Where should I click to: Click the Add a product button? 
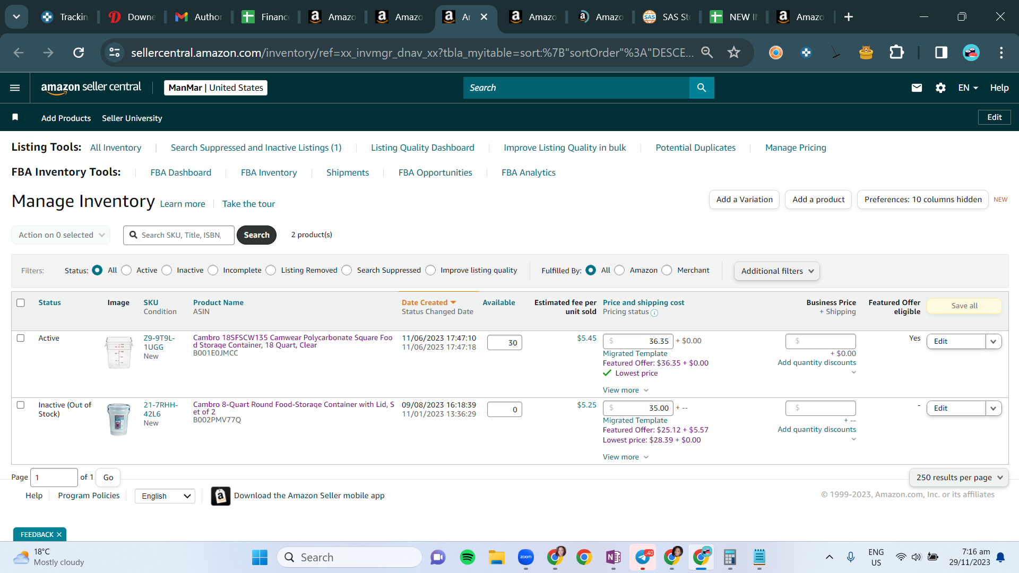[x=818, y=199]
